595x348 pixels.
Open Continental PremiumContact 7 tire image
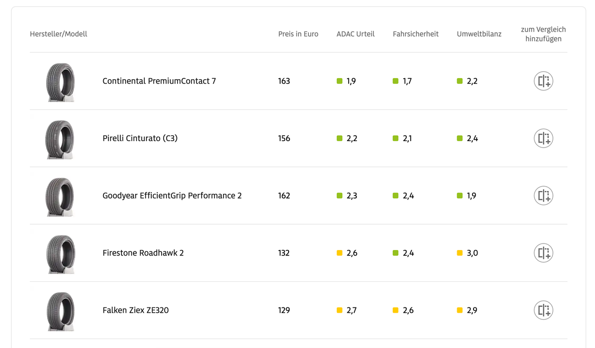[60, 82]
